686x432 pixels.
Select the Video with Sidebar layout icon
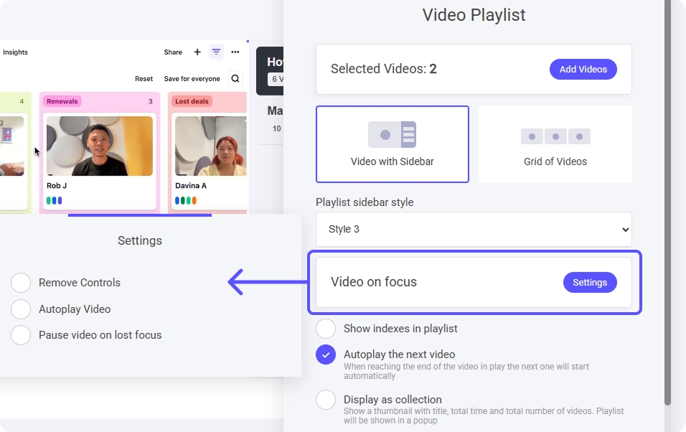392,135
